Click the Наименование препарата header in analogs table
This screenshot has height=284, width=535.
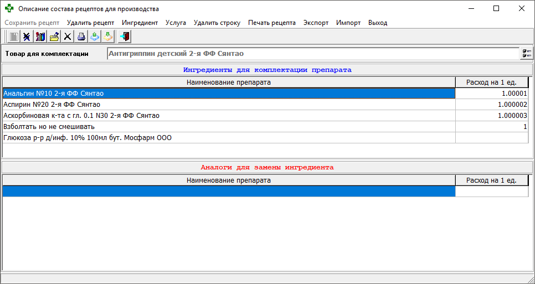[229, 180]
